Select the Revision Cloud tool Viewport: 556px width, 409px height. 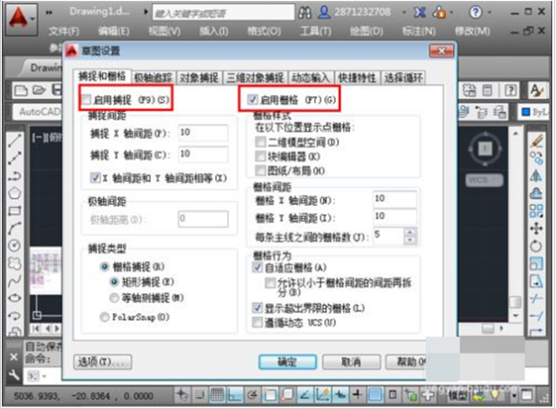coord(15,263)
